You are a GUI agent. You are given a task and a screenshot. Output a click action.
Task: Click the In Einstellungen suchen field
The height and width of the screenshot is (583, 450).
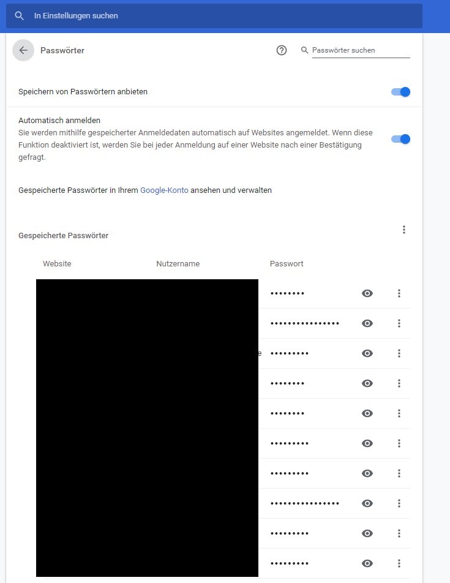[214, 16]
